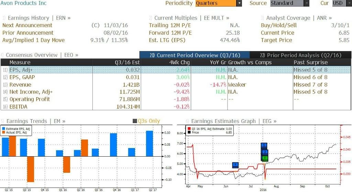Open Earnings History ERN link
This screenshot has height=192, width=352.
click(x=39, y=18)
